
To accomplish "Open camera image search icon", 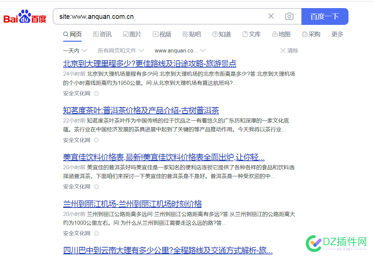I will 289,16.
